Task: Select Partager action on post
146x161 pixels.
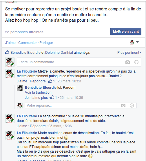Action: pyautogui.click(x=46, y=42)
